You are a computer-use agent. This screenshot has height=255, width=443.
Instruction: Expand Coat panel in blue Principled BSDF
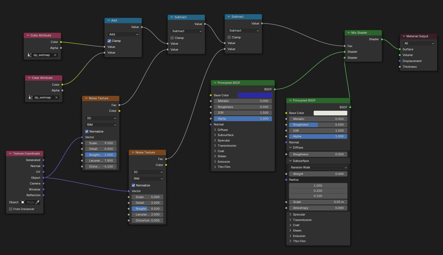215,151
